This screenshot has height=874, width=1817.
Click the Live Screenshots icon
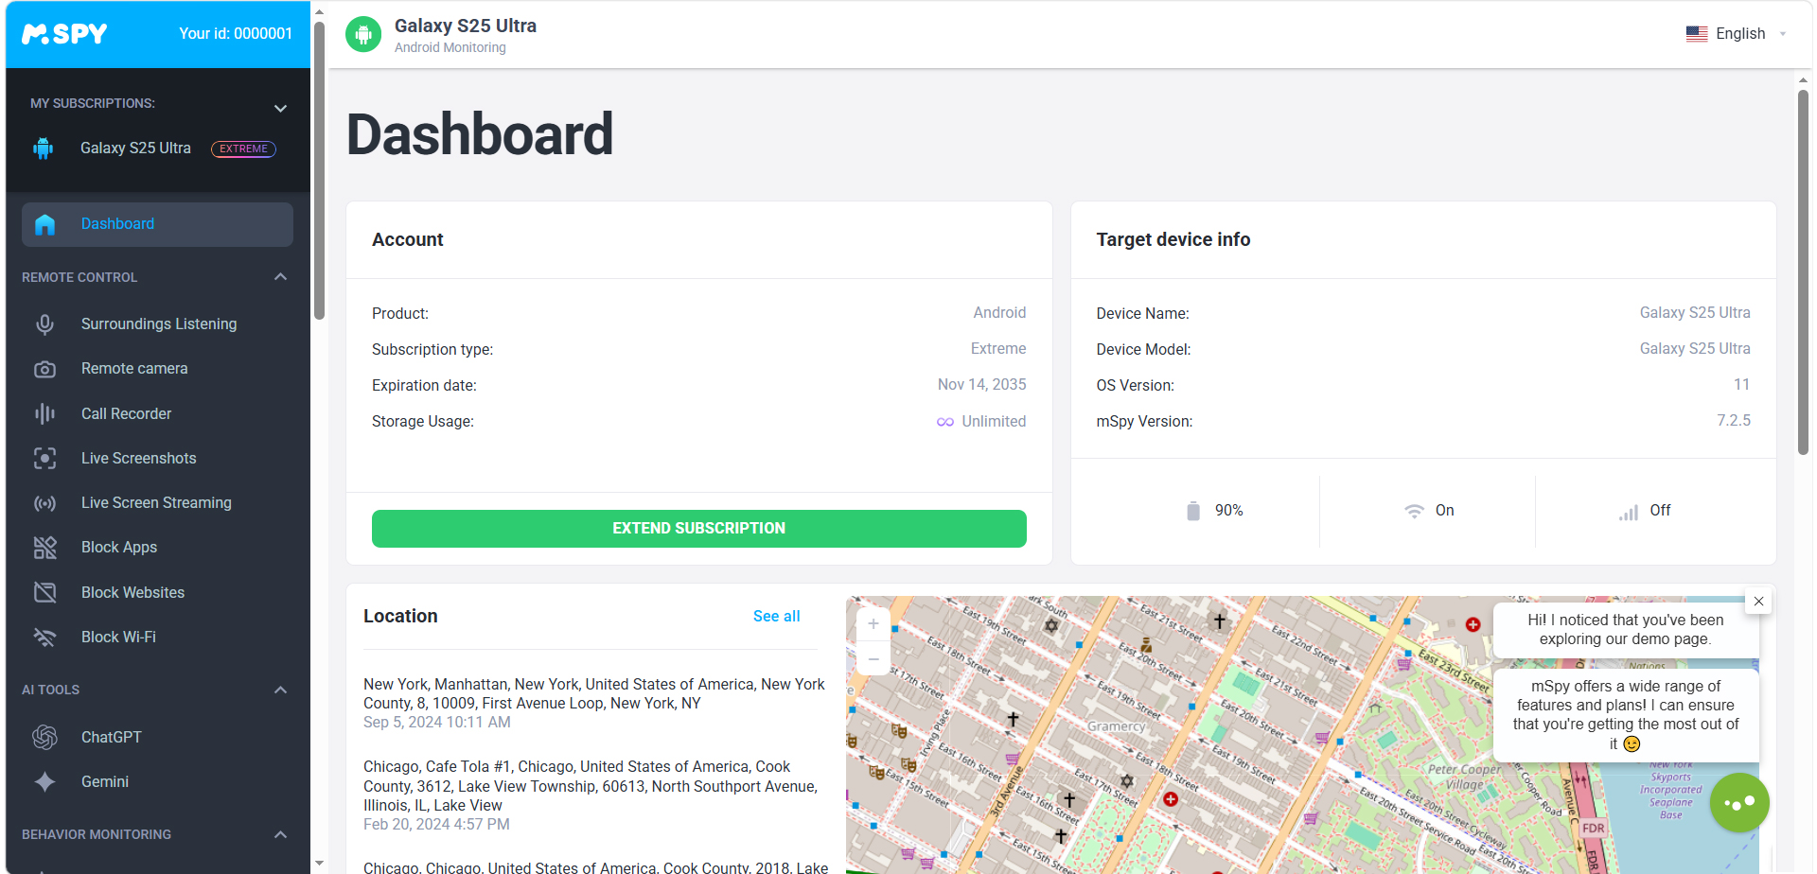(44, 459)
